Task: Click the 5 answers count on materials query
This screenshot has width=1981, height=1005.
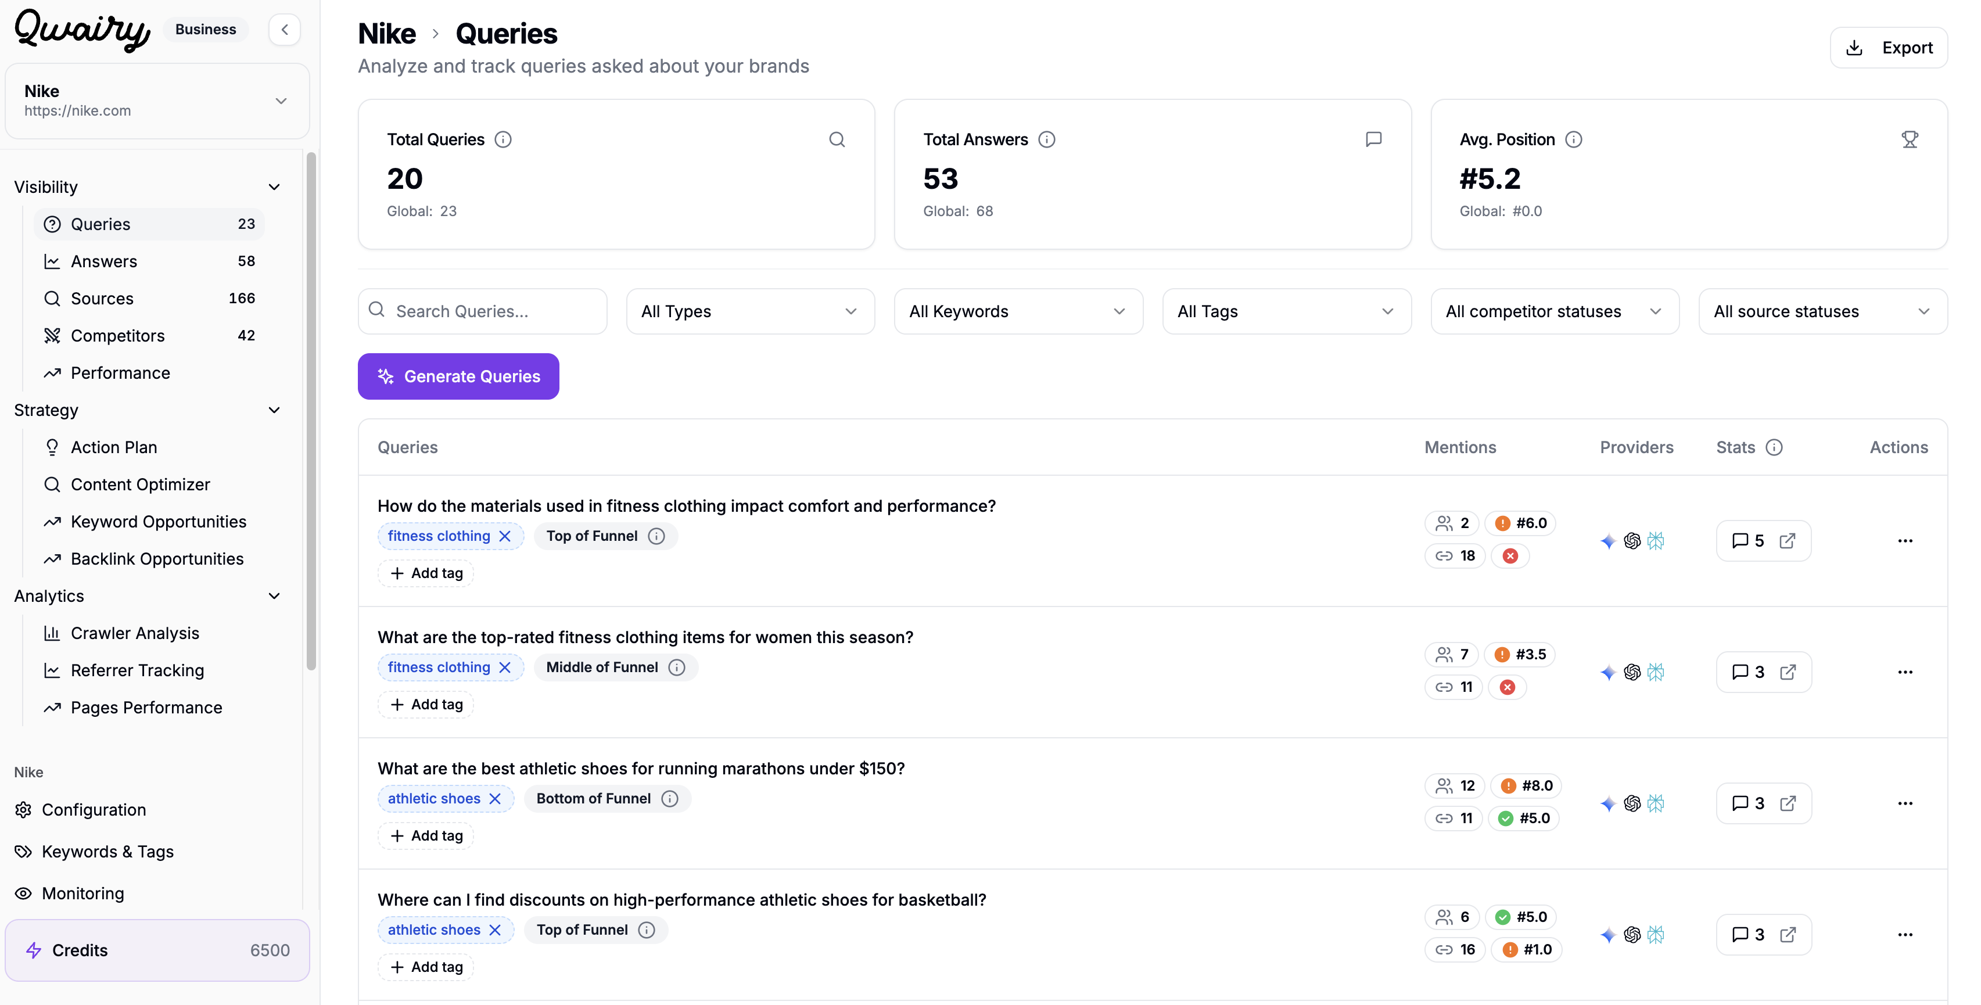Action: 1748,541
